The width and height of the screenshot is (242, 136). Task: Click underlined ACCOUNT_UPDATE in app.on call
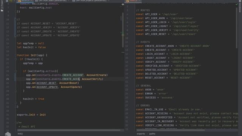pos(47,87)
